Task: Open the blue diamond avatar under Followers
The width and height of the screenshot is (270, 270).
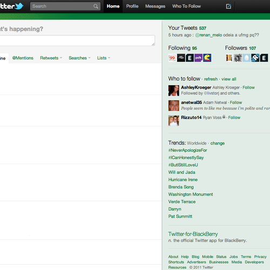Action: [x=255, y=58]
